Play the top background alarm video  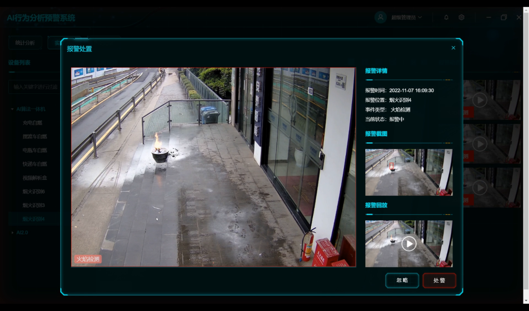[480, 100]
